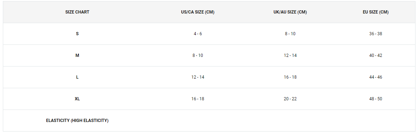Click the 20 - 22 UK/AU value

(x=290, y=99)
